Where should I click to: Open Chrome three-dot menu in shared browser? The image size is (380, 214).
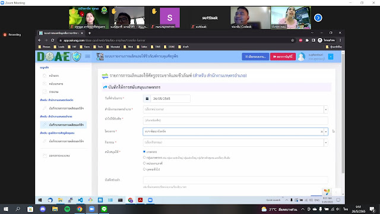click(x=340, y=40)
